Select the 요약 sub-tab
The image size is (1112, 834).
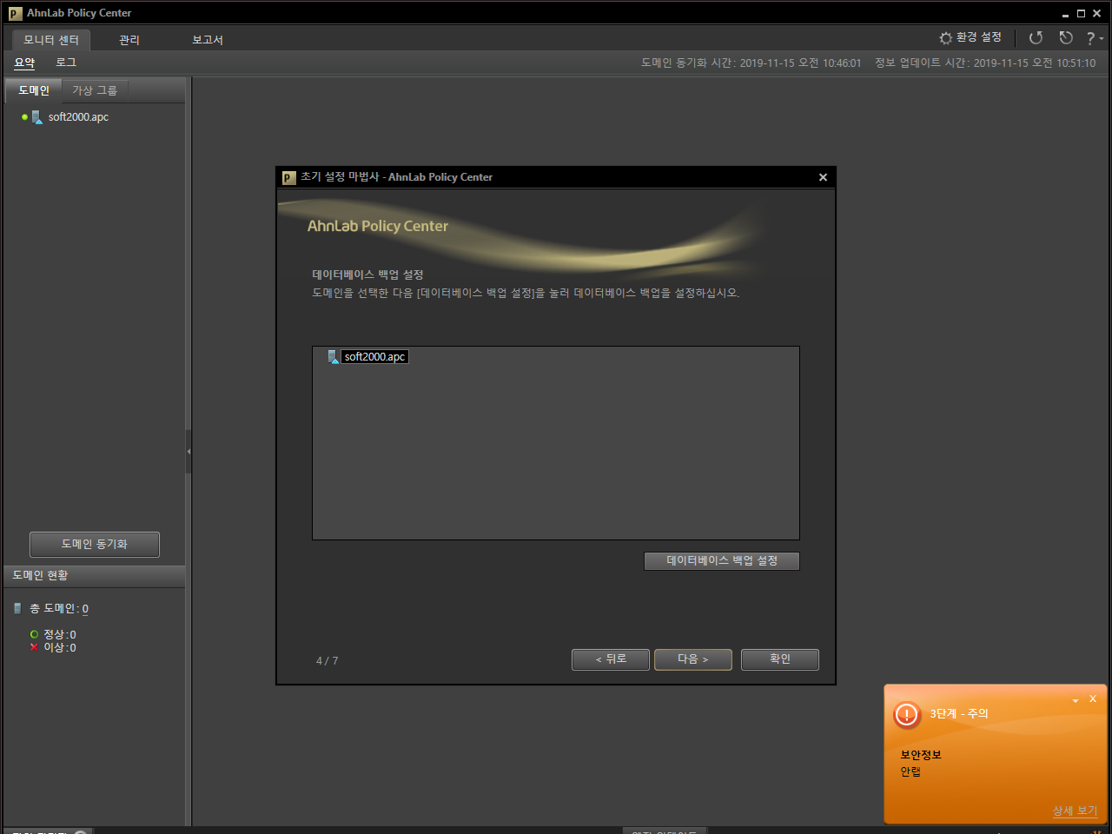[x=24, y=63]
